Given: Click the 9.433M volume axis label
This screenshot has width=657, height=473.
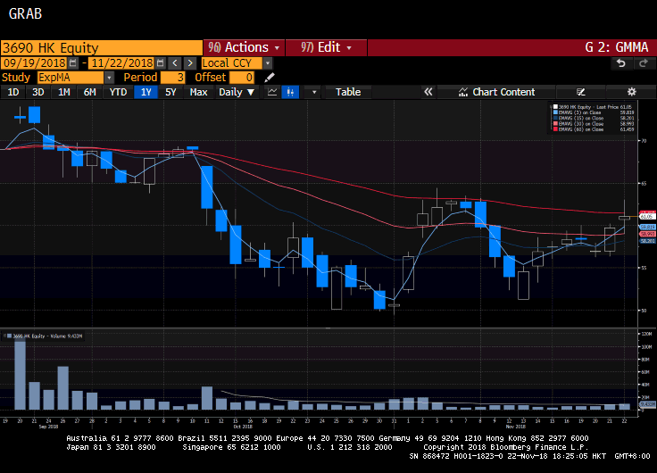Looking at the screenshot, I should [x=647, y=404].
